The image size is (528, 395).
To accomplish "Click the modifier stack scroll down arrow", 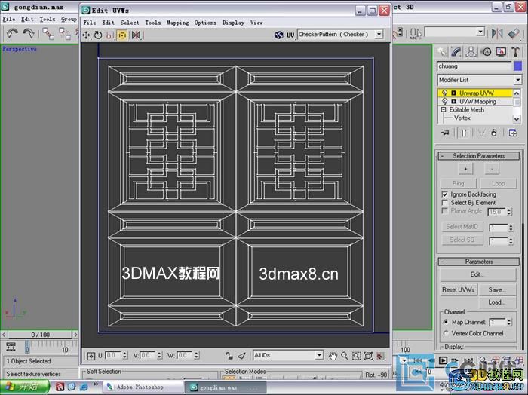I will coord(517,118).
